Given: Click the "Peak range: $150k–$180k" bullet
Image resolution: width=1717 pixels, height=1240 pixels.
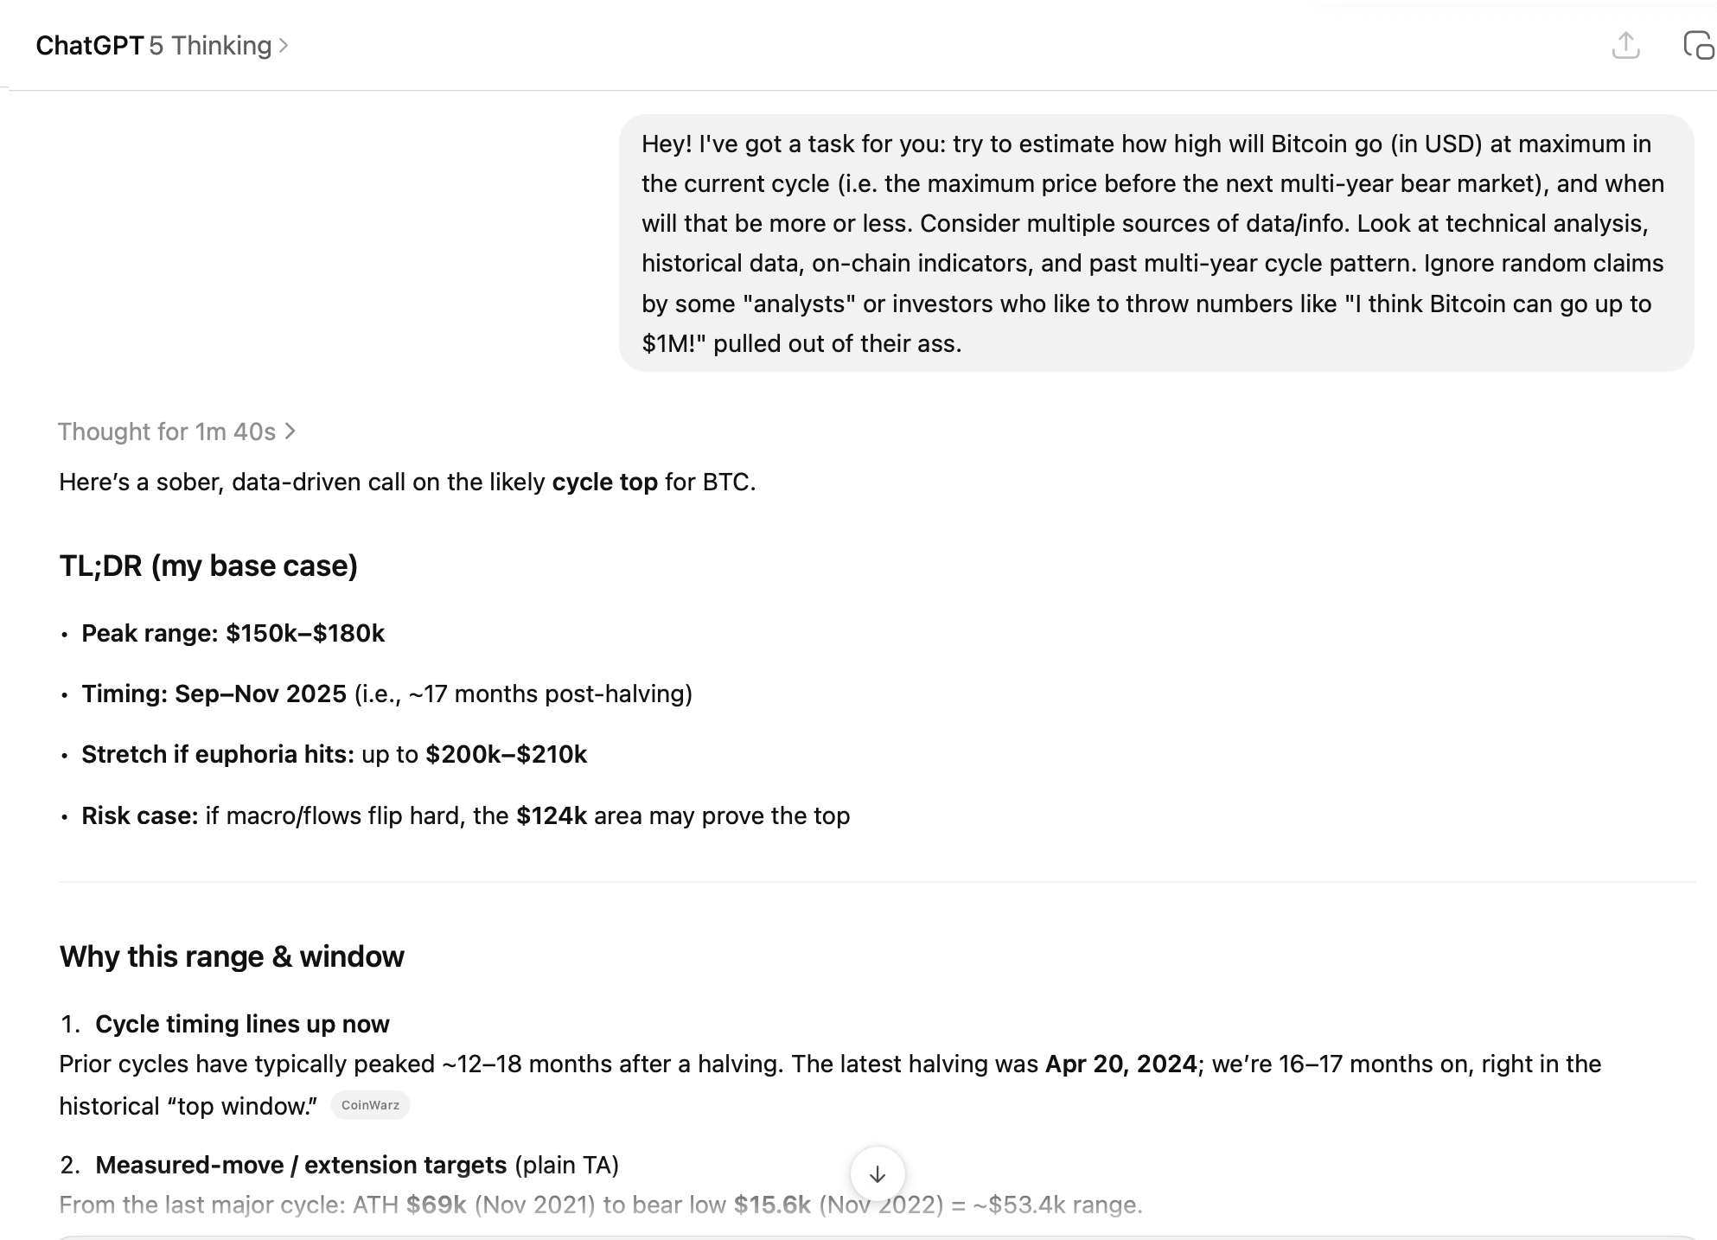Looking at the screenshot, I should [233, 634].
